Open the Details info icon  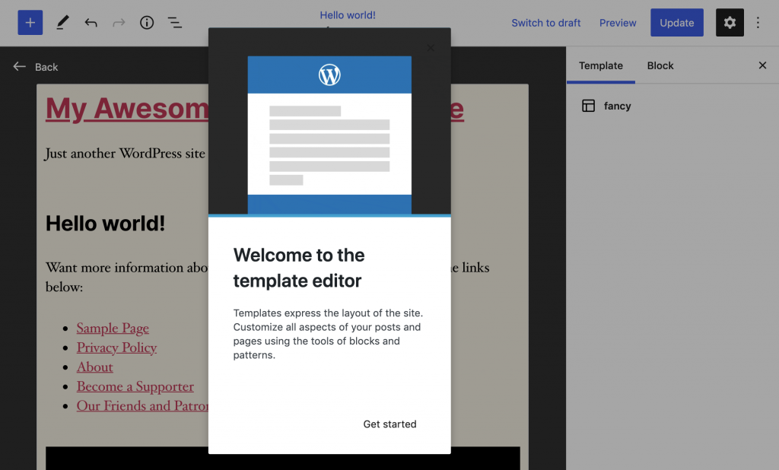pyautogui.click(x=147, y=23)
